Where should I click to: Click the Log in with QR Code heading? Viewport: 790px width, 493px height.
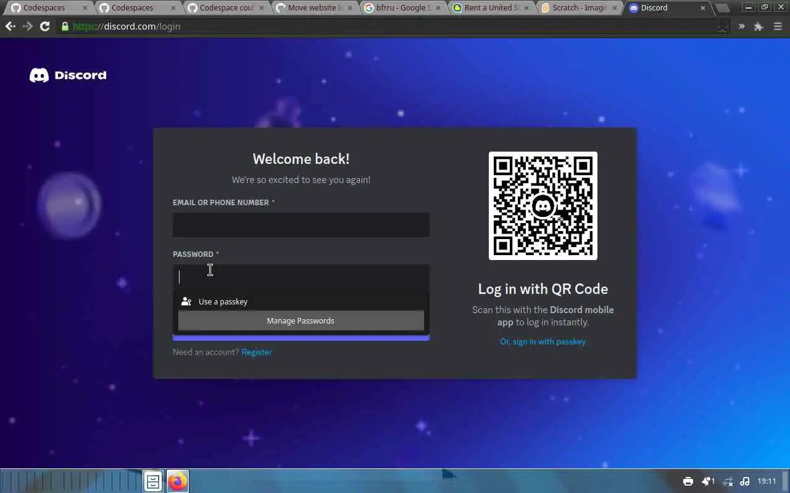(543, 289)
